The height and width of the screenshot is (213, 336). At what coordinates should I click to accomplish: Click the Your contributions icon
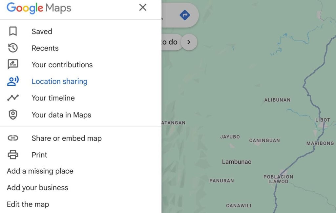[x=13, y=65]
